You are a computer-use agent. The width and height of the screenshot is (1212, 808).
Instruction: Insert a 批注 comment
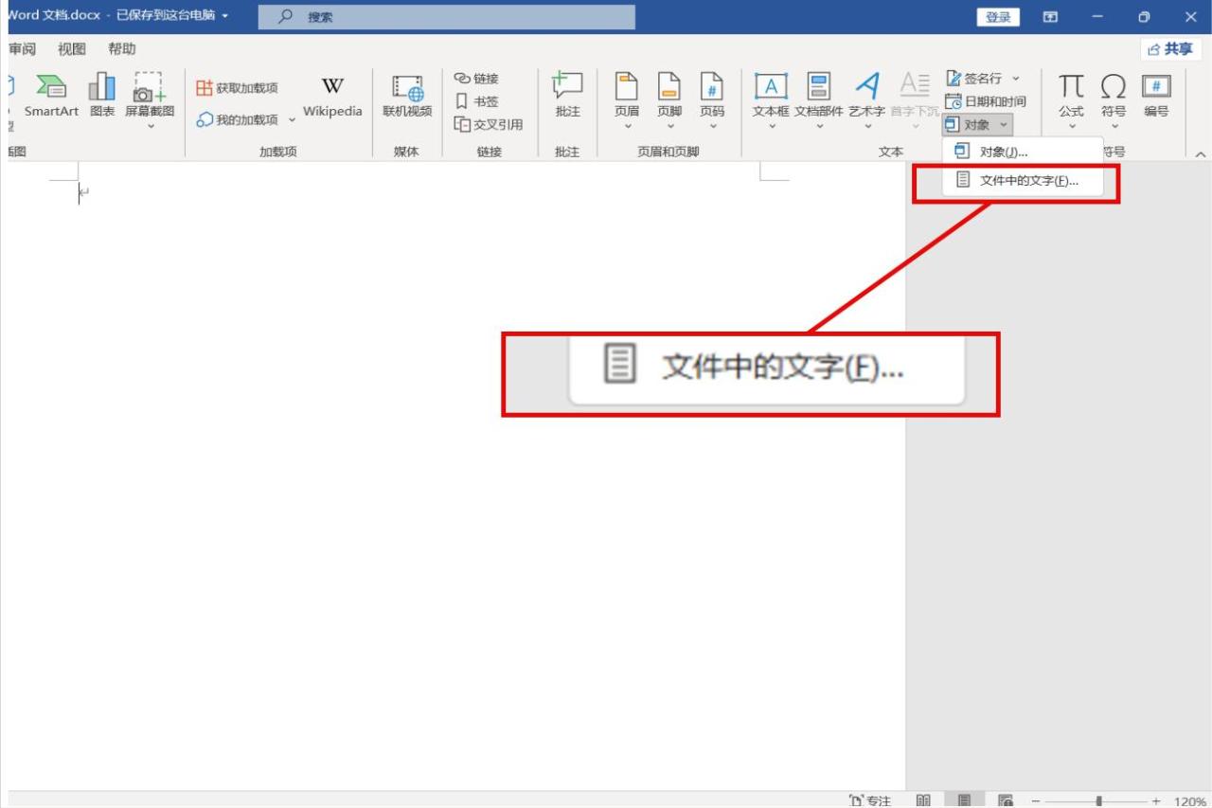pyautogui.click(x=566, y=98)
